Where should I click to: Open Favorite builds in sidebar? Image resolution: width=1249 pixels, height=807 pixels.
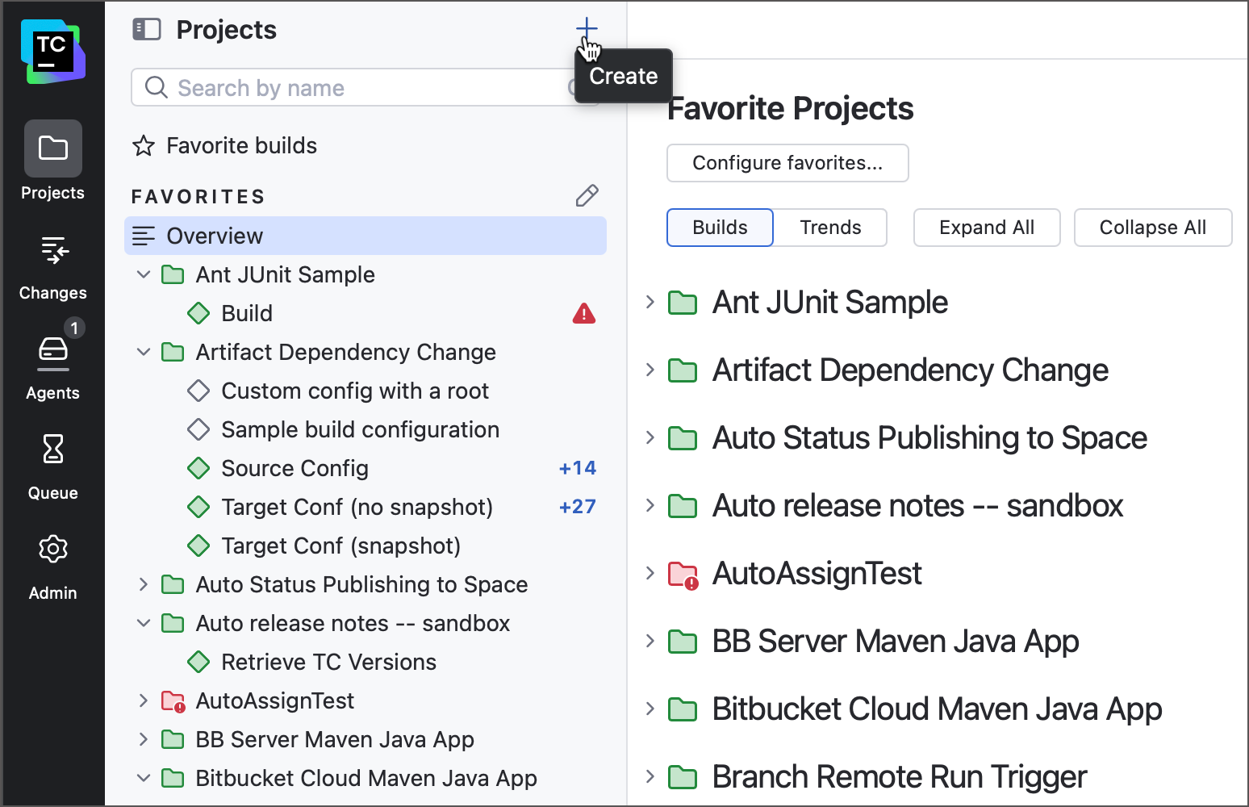(x=240, y=146)
